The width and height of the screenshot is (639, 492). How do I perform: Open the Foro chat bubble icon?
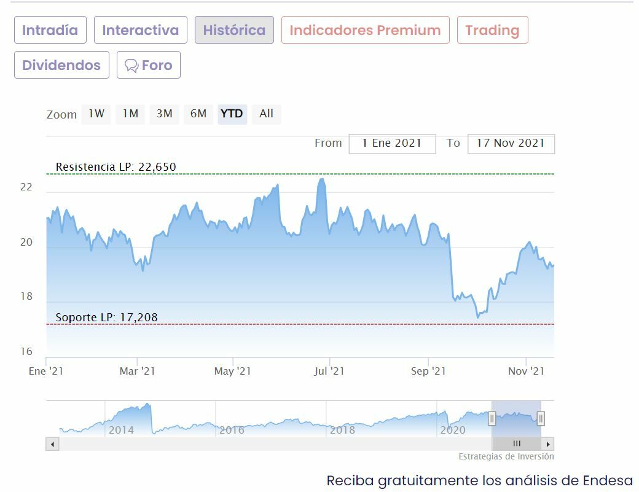coord(131,66)
